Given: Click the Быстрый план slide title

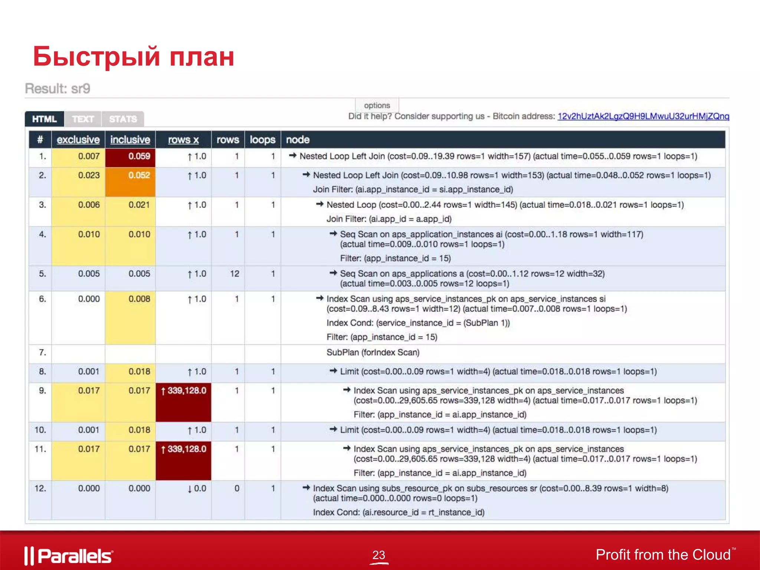Looking at the screenshot, I should tap(134, 56).
